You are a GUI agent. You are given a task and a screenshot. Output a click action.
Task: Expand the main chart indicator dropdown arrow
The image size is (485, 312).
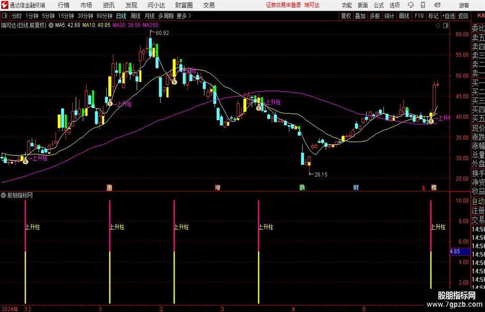(51, 25)
